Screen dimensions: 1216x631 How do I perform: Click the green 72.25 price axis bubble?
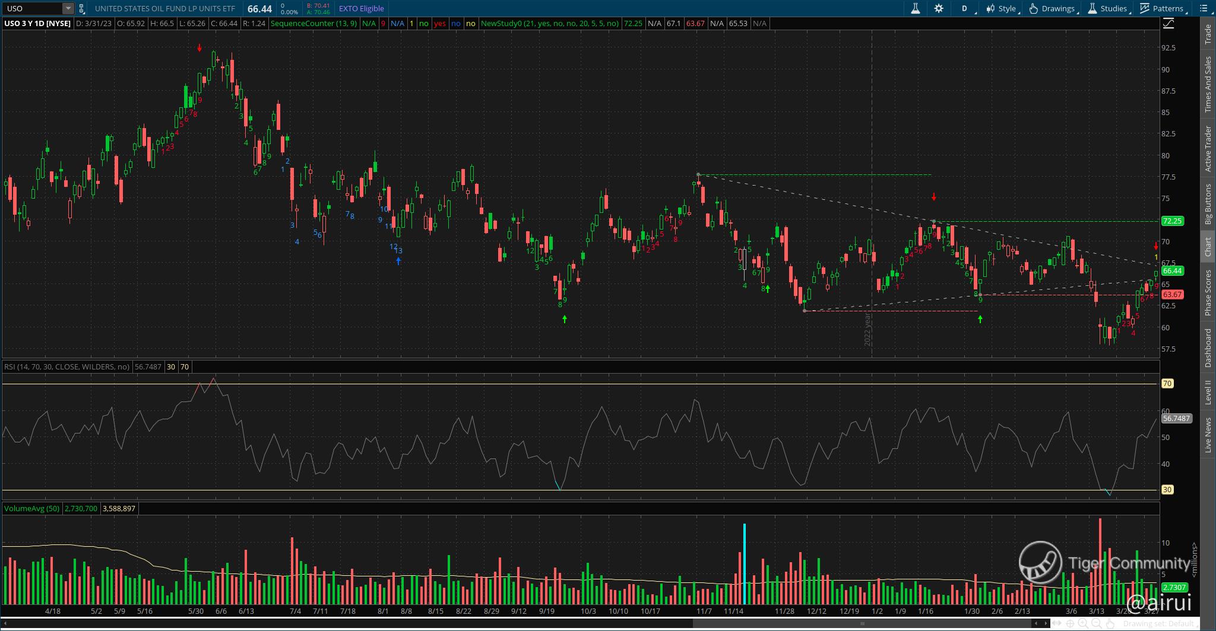click(x=1172, y=221)
